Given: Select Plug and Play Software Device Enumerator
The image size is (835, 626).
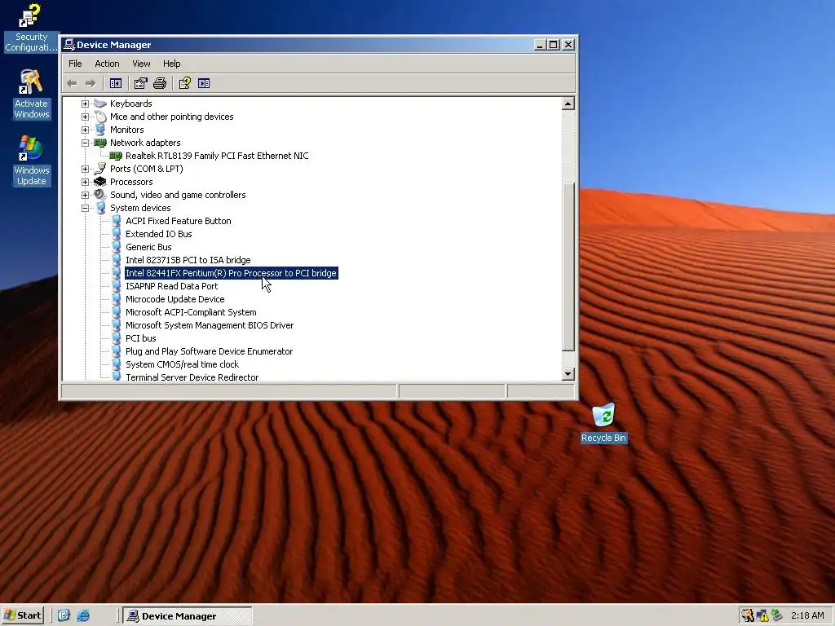Looking at the screenshot, I should (x=209, y=351).
